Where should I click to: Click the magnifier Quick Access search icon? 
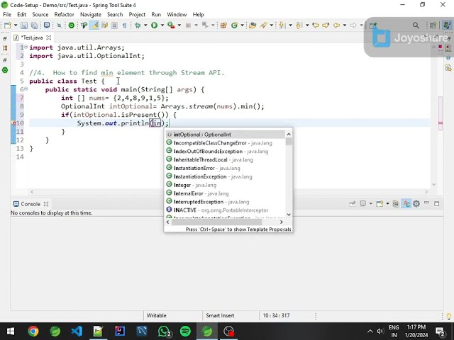point(416,25)
